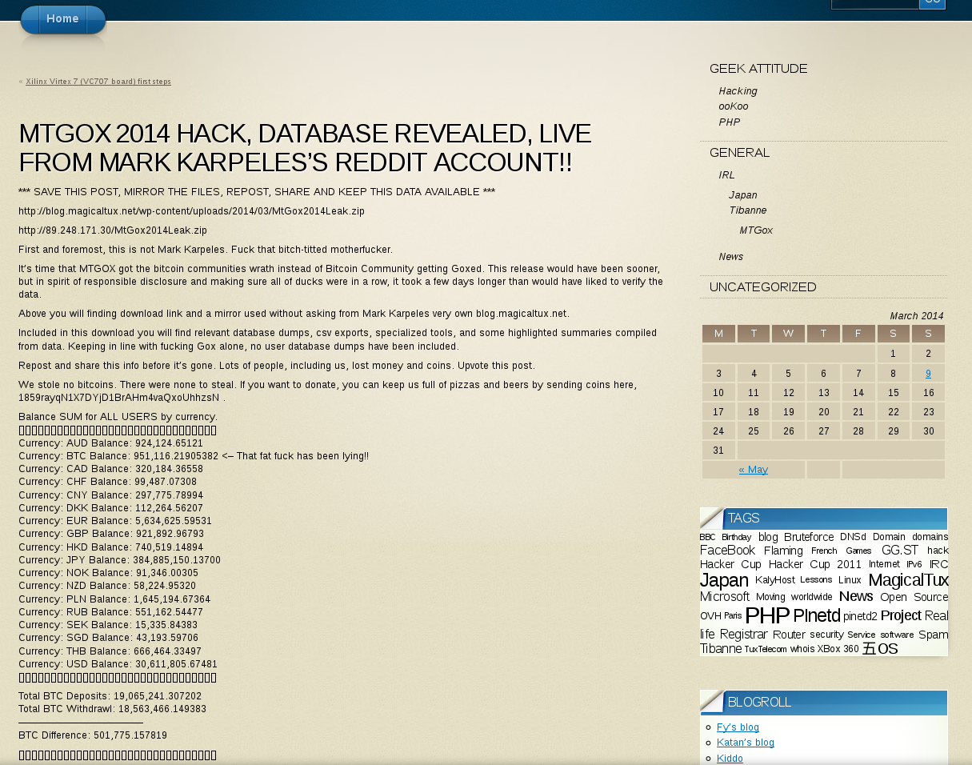This screenshot has width=972, height=765.
Task: Open the MTGOX 2014 Hack post title
Action: [305, 147]
